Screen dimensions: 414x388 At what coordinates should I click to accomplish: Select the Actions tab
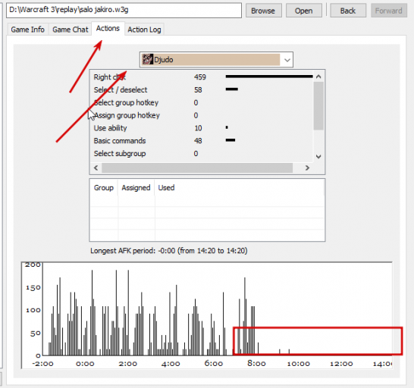tap(108, 28)
